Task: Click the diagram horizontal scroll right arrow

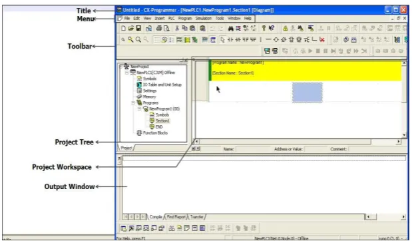Action: 399,142
